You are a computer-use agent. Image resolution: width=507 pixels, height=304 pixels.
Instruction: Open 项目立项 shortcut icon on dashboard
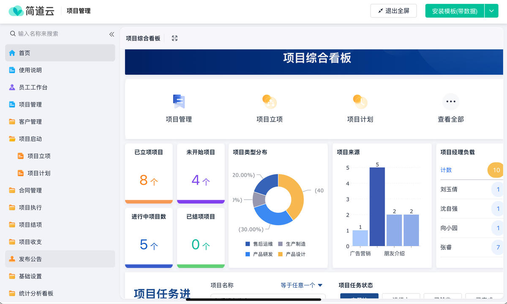click(x=270, y=101)
